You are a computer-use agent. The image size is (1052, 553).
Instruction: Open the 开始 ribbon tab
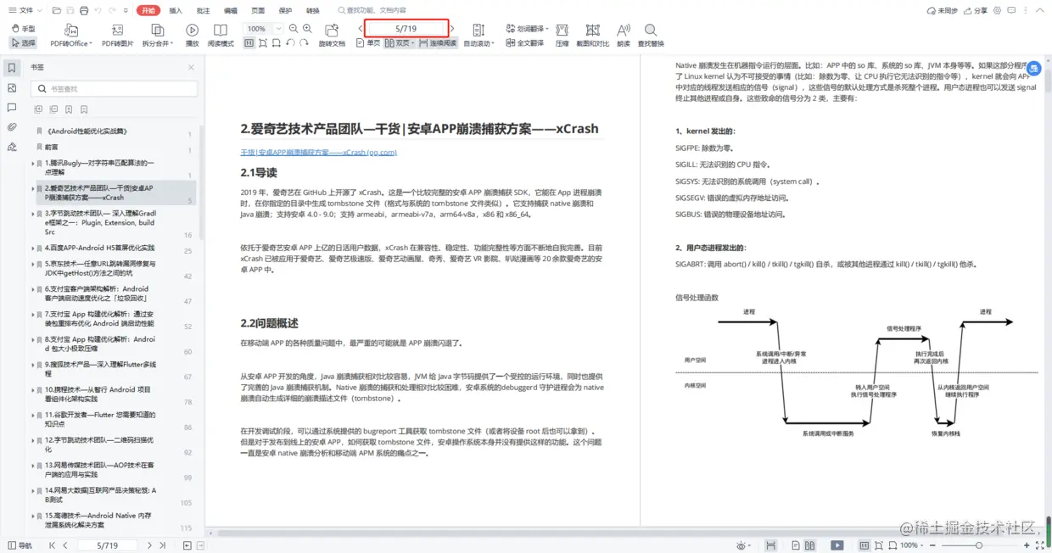(x=148, y=10)
